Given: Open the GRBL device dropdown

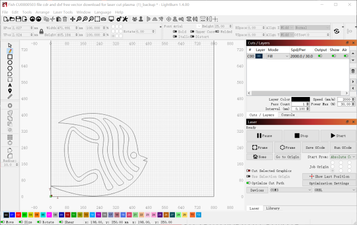Looking at the screenshot, I should click(x=334, y=190).
